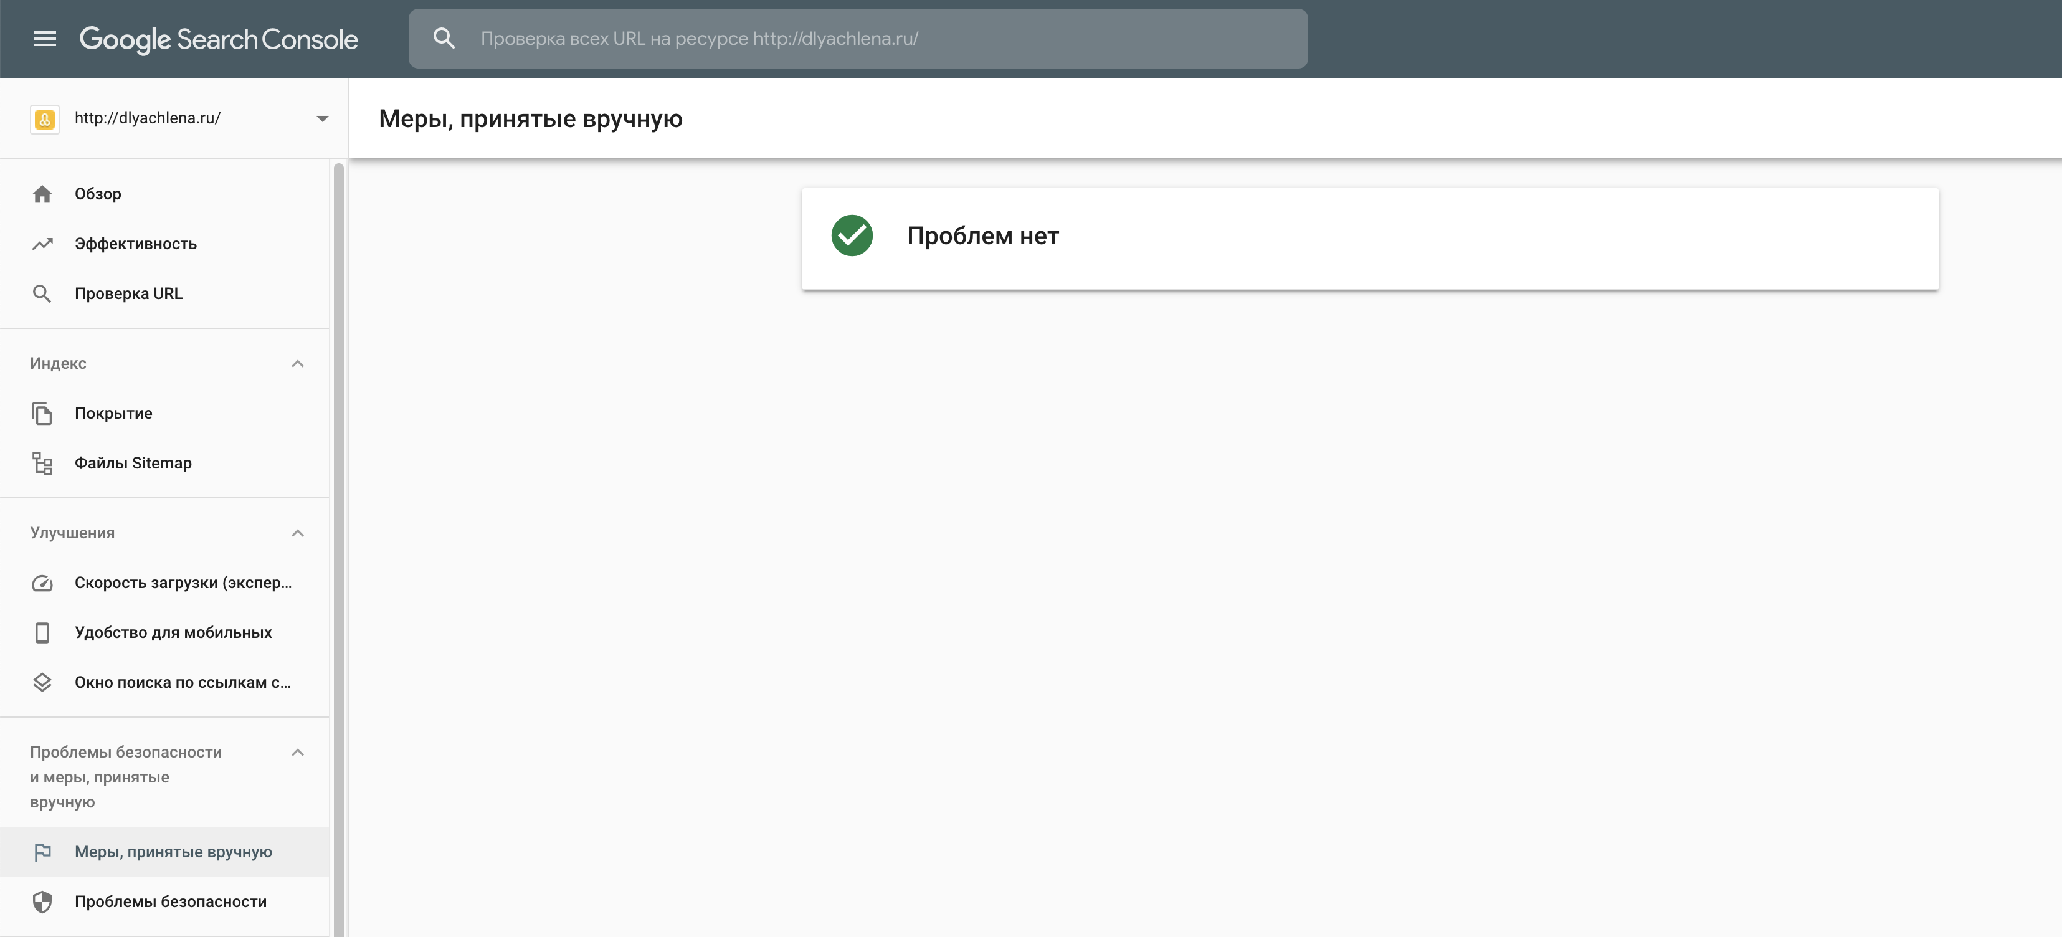
Task: Click the layers icon for Окно поиска
Action: (42, 682)
